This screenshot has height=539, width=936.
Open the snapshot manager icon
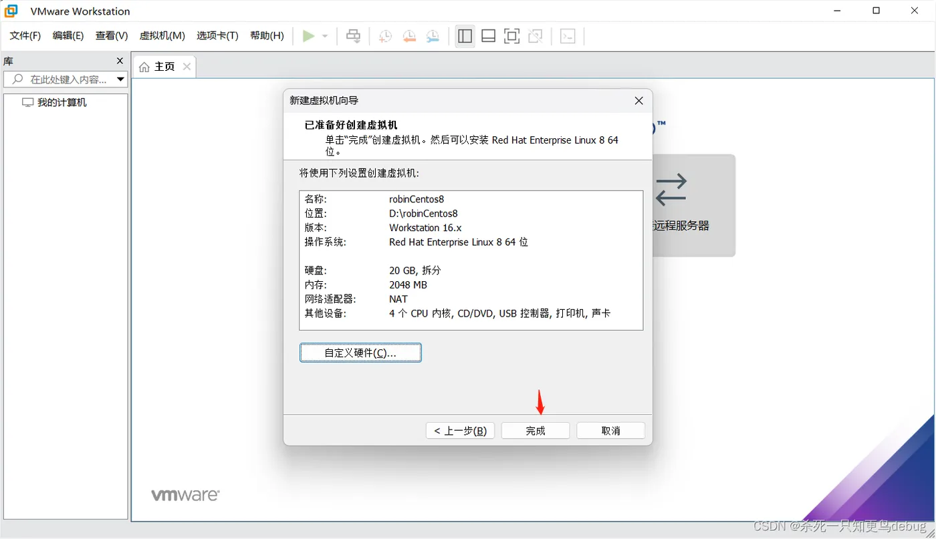[x=433, y=36]
